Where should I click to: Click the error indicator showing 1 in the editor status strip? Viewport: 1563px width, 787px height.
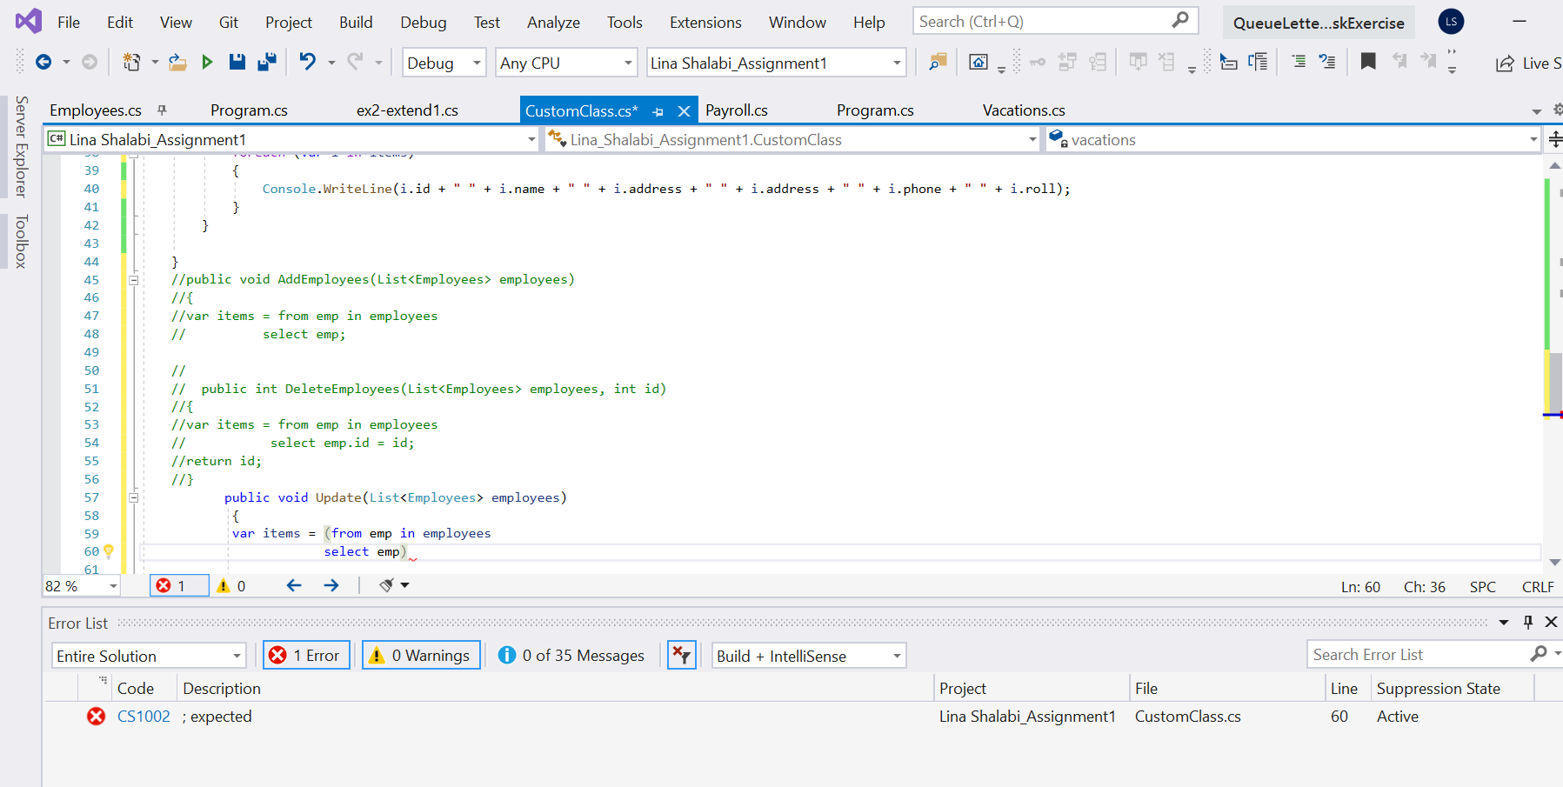[x=179, y=585]
